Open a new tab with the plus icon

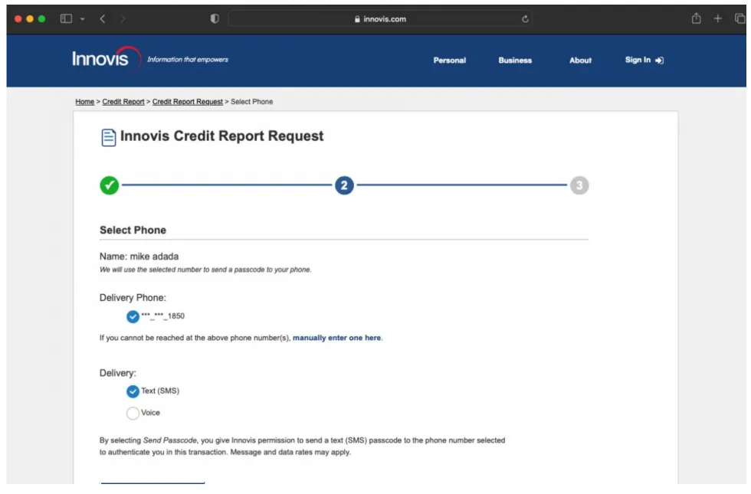(717, 18)
